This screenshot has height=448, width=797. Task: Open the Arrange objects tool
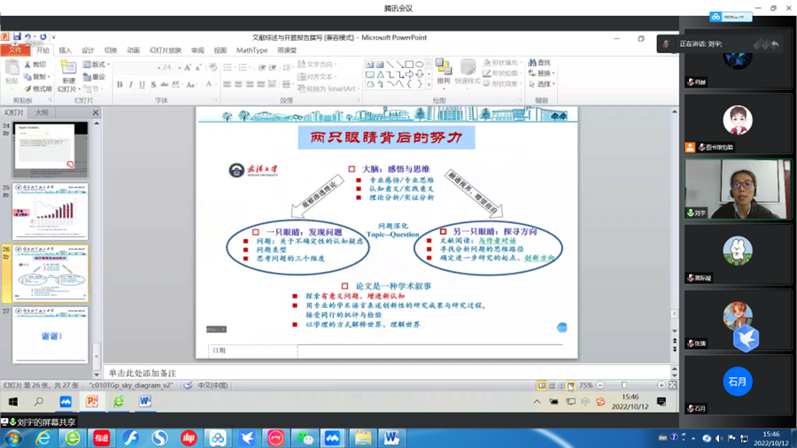click(x=444, y=73)
